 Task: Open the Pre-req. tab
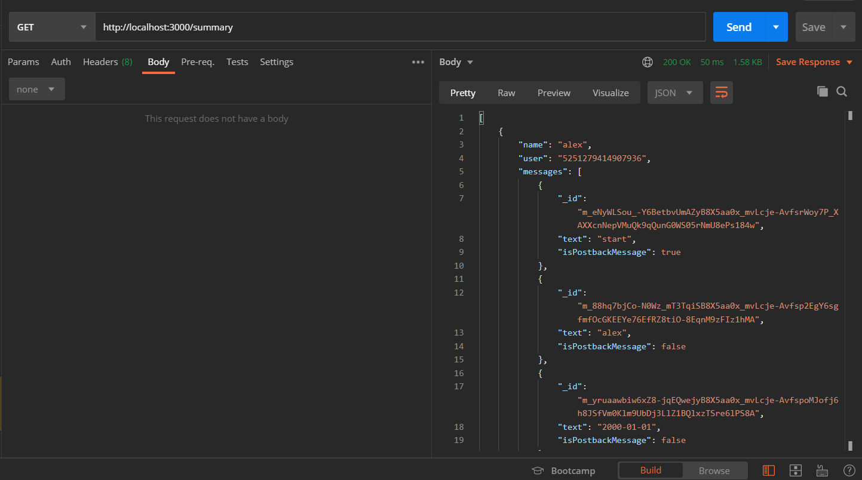click(198, 62)
